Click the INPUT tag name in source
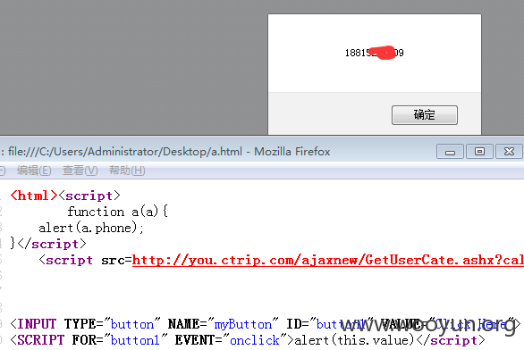This screenshot has width=524, height=350. point(37,324)
